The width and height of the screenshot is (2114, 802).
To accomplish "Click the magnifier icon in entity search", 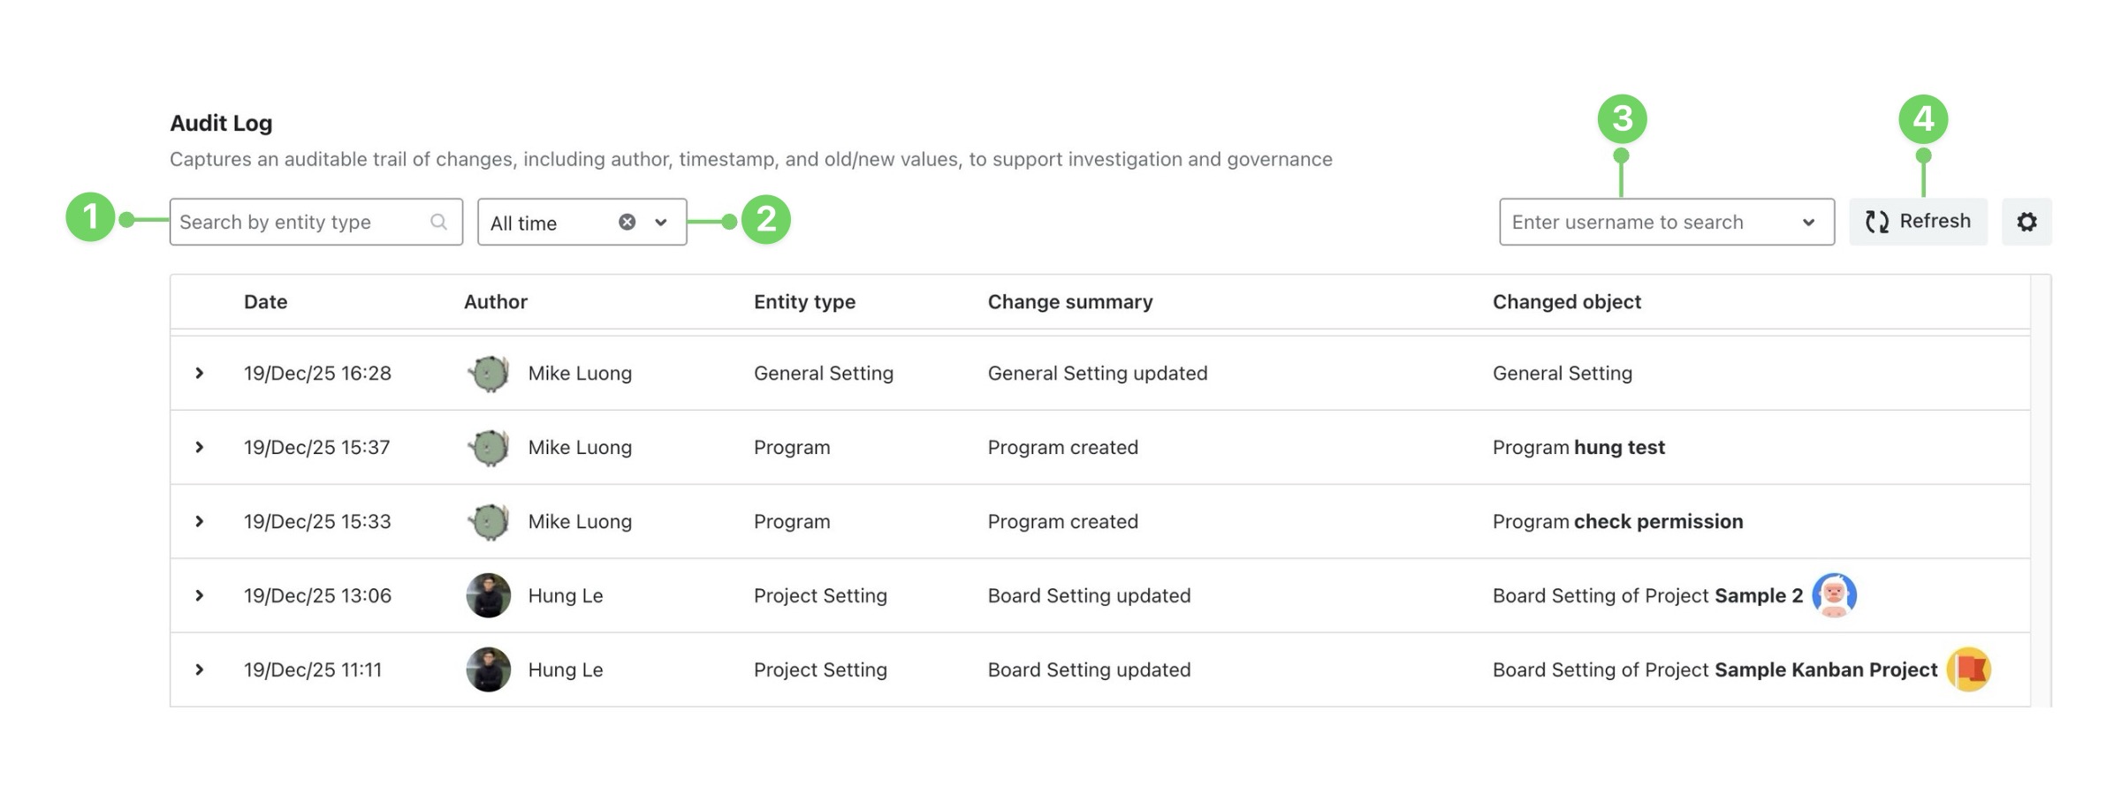I will 438,222.
